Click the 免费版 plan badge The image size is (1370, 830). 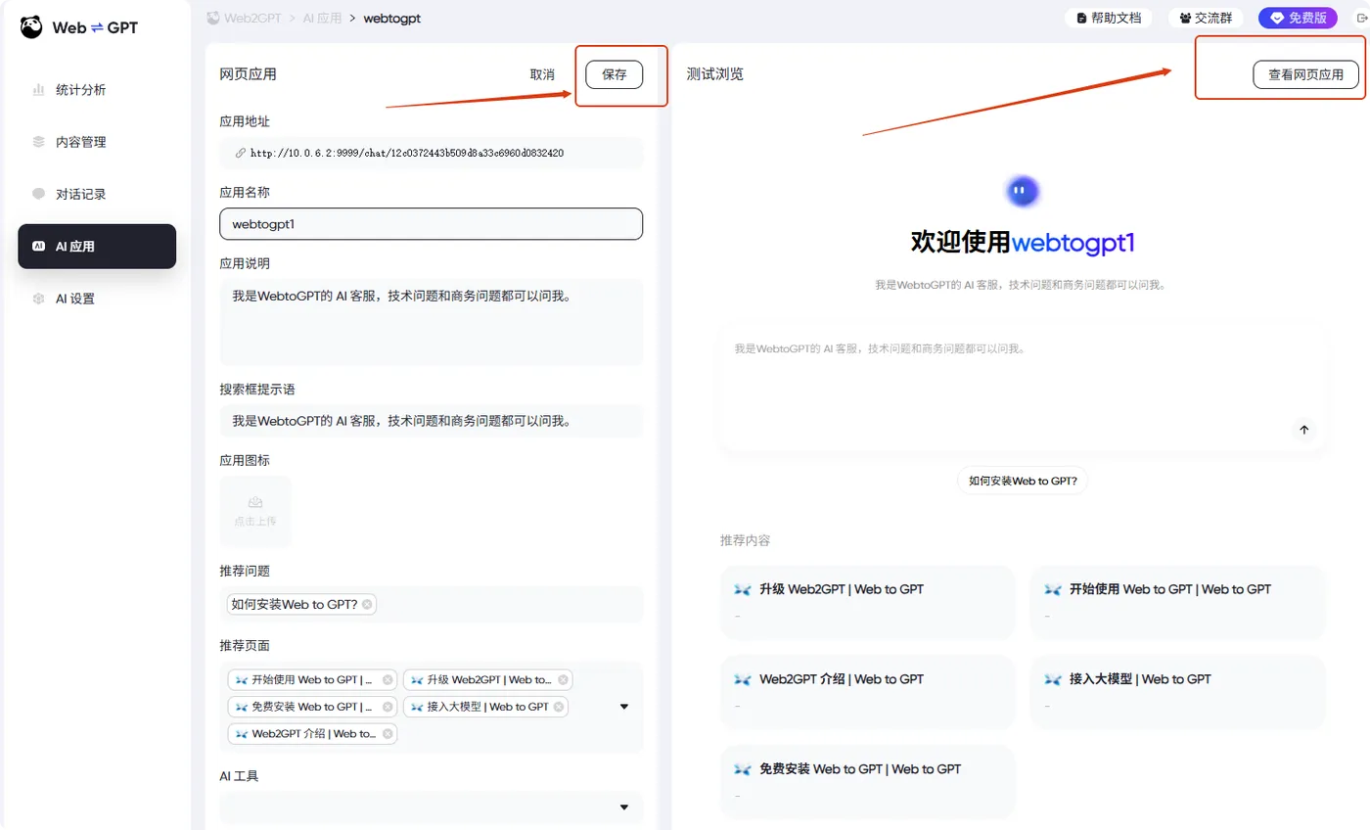(1298, 18)
